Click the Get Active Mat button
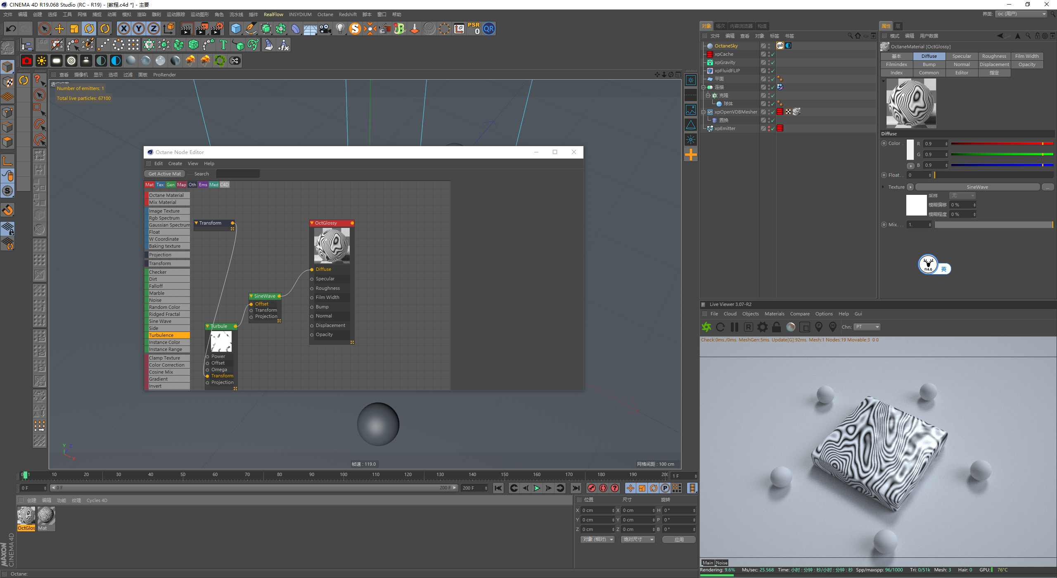Image resolution: width=1057 pixels, height=578 pixels. tap(164, 174)
